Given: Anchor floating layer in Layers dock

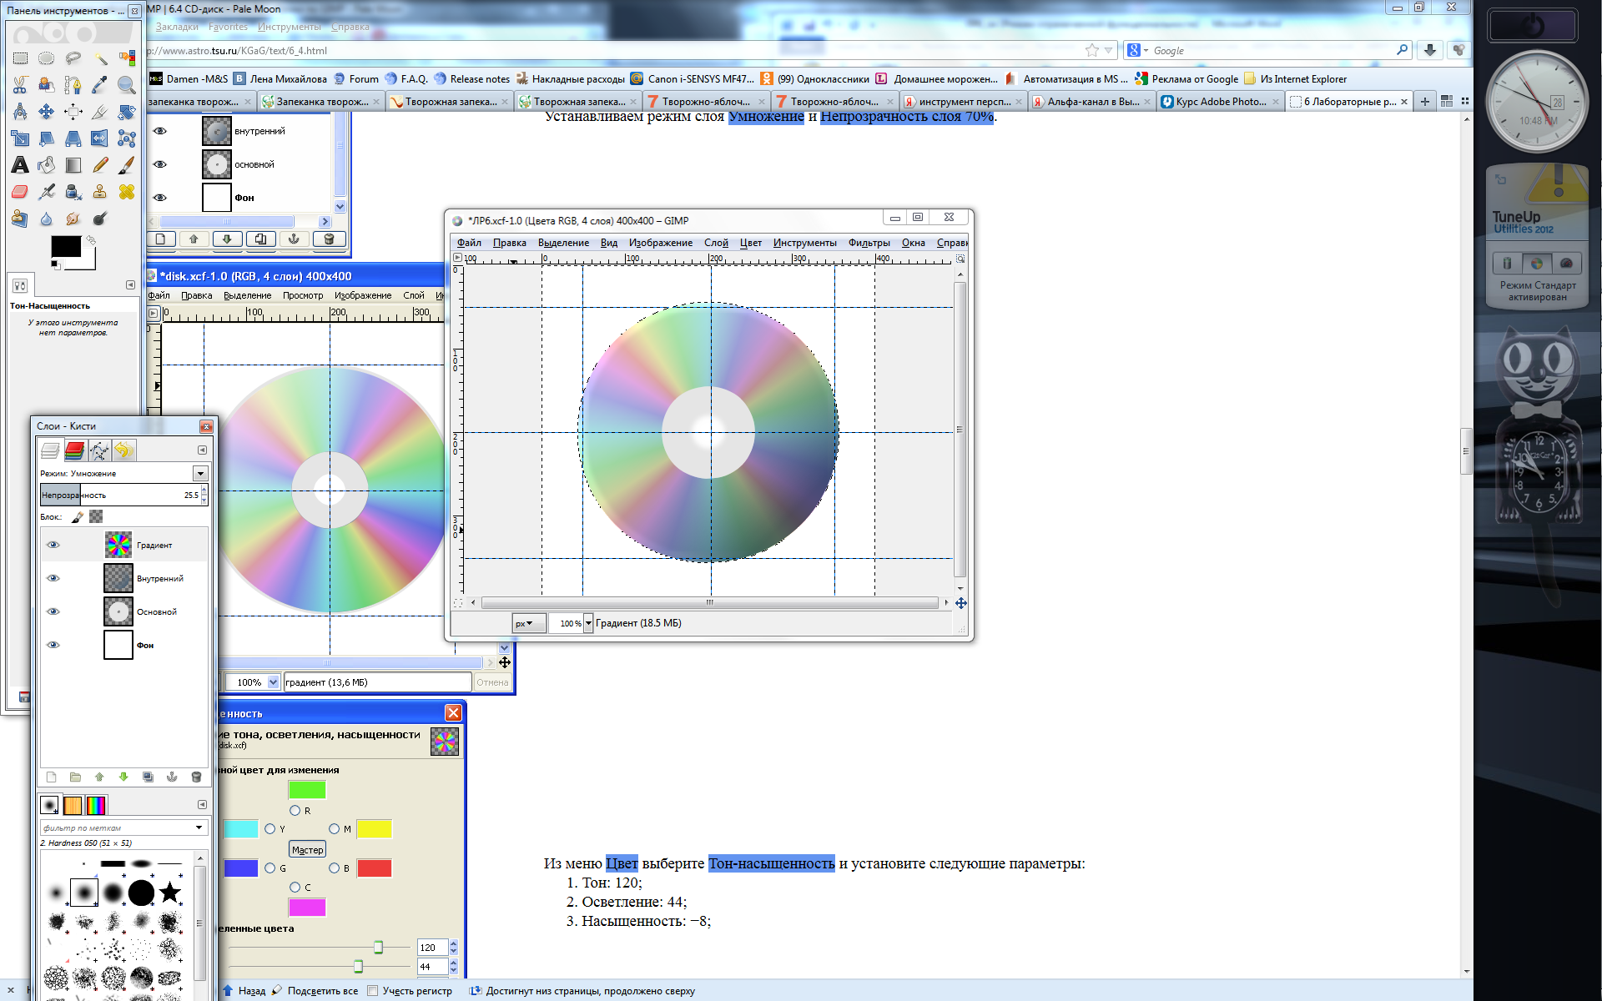Looking at the screenshot, I should tap(172, 777).
